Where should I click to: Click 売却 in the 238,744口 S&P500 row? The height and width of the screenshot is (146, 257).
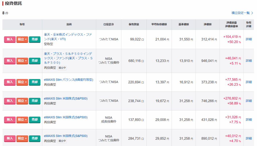click(x=35, y=101)
